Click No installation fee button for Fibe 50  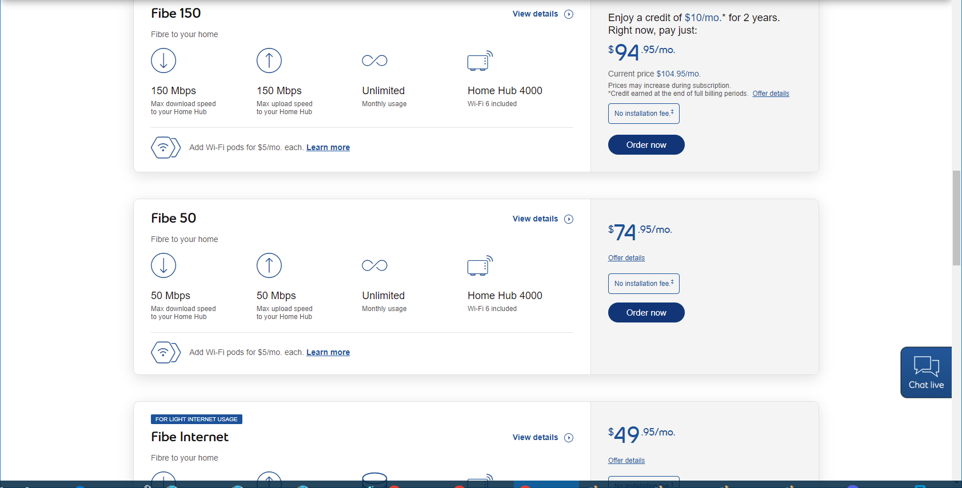point(644,284)
